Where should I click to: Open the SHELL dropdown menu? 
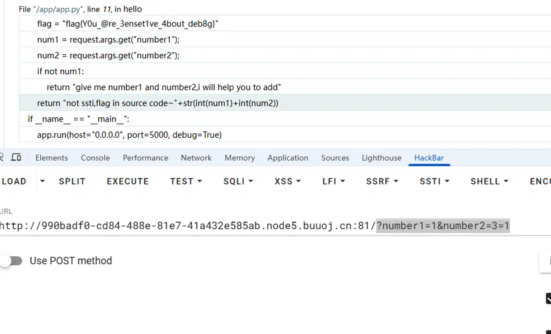click(x=489, y=181)
